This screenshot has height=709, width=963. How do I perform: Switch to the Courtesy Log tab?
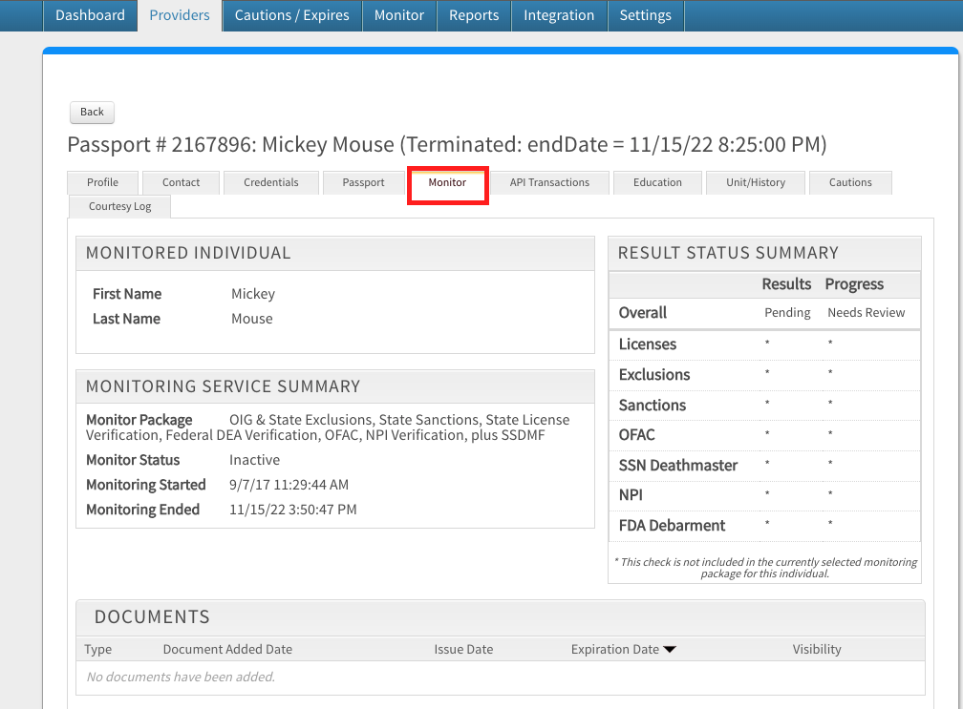coord(119,207)
